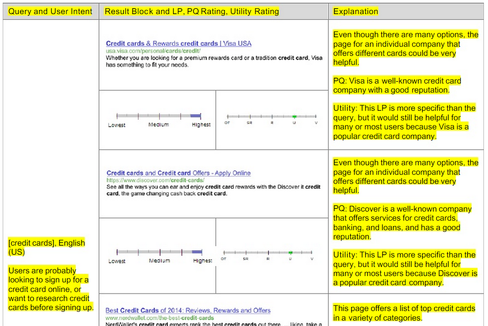The width and height of the screenshot is (488, 326).
Task: Click the 'Medium' label on Discover's PQ scale
Action: (x=159, y=261)
